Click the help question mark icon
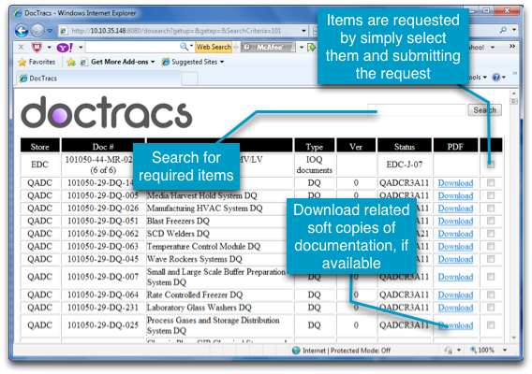 click(496, 78)
